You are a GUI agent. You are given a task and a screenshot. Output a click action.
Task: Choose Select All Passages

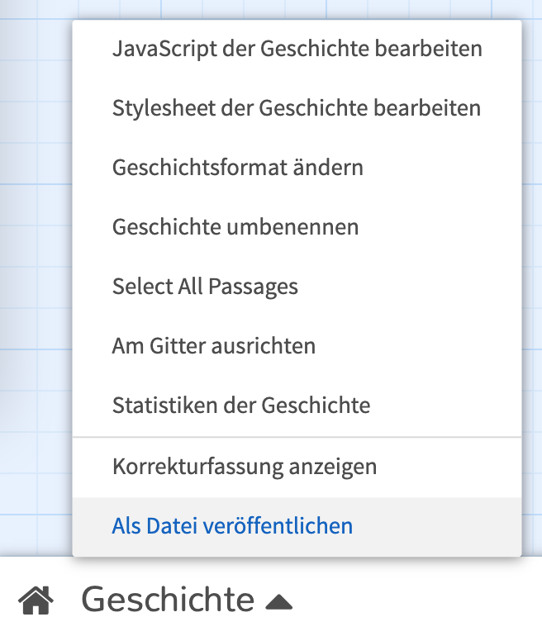pos(297,287)
